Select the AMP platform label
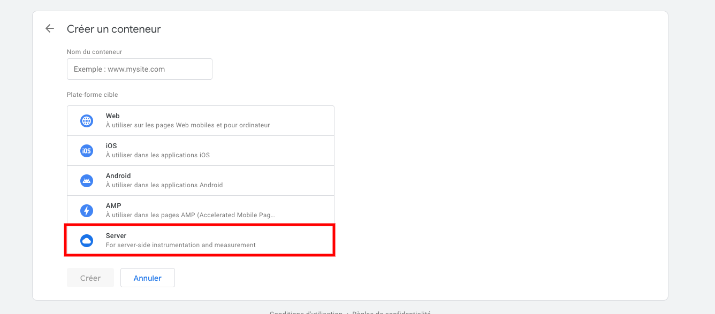The width and height of the screenshot is (715, 314). pos(113,206)
